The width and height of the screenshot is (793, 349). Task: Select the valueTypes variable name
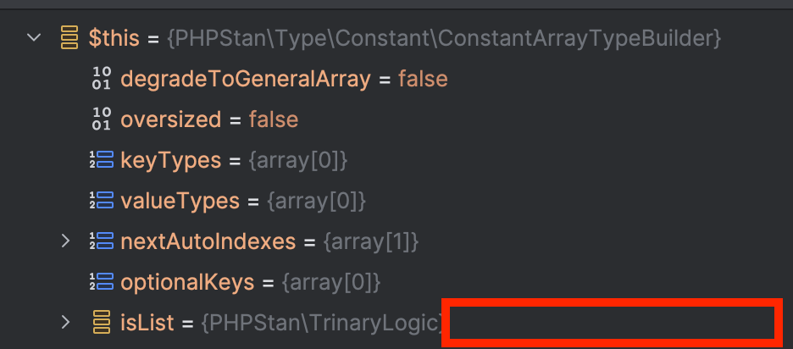coord(180,202)
